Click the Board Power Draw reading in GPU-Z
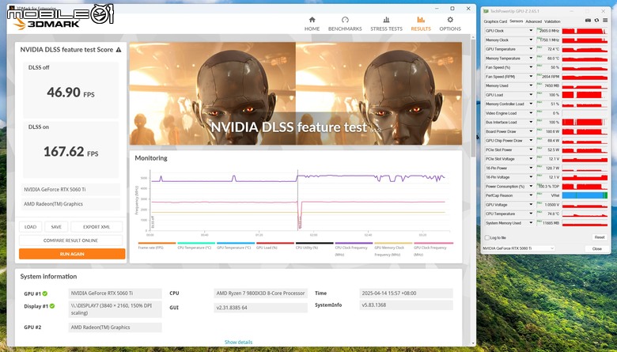 tap(549, 131)
